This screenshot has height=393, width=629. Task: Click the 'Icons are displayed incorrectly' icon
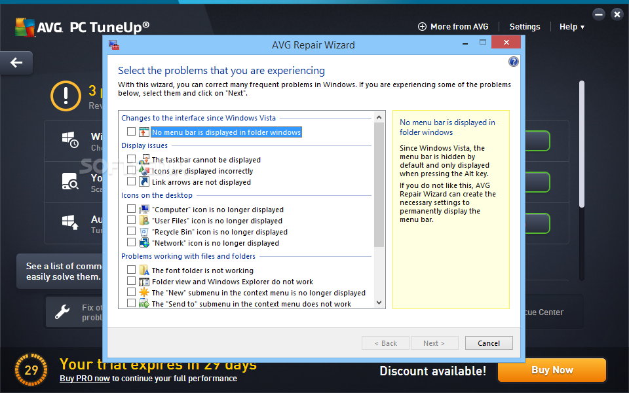(x=144, y=170)
